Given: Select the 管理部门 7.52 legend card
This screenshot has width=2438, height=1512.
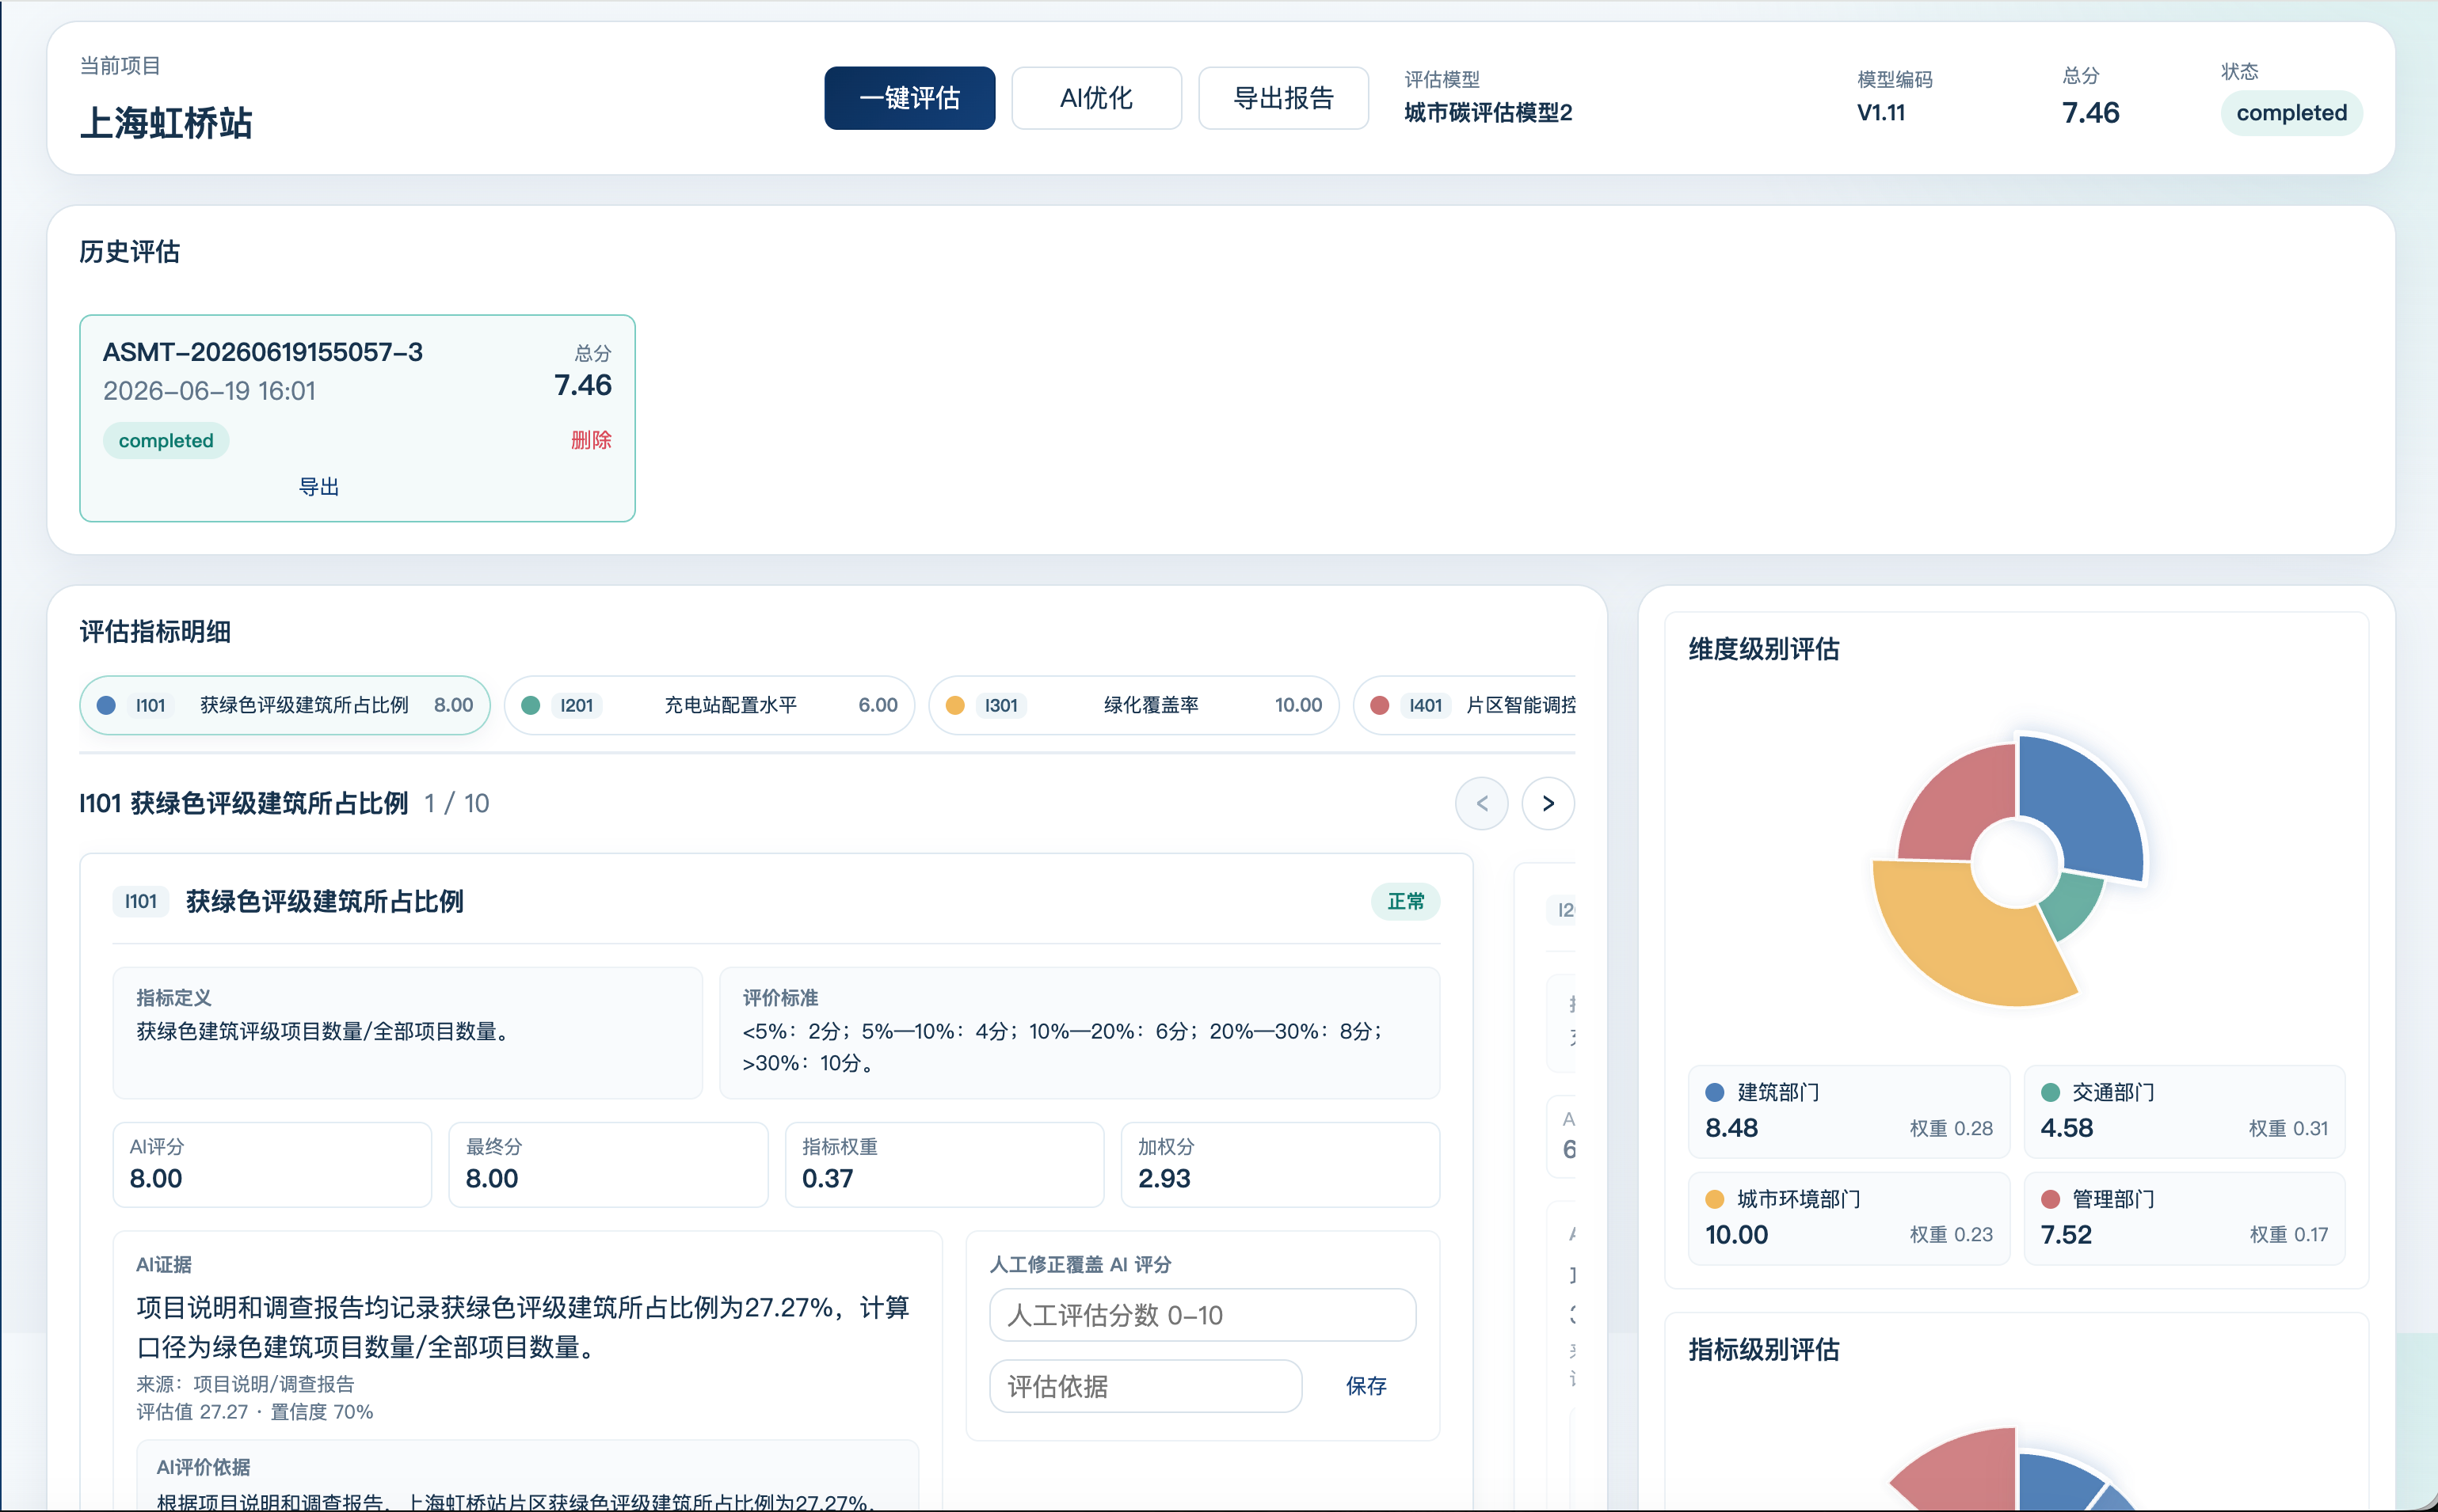Looking at the screenshot, I should click(x=2184, y=1219).
